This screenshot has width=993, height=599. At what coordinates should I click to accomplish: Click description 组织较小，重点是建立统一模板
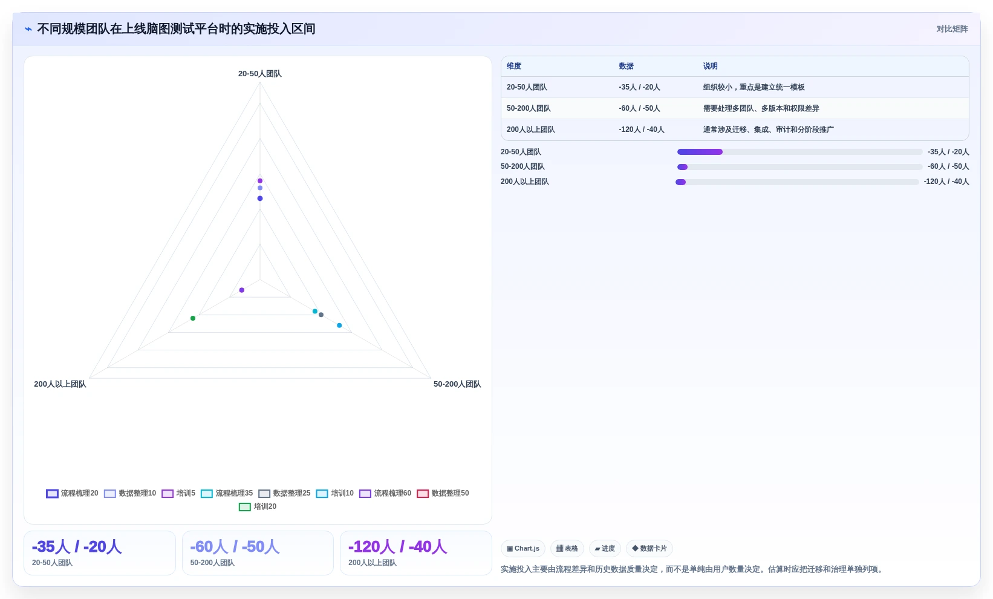coord(754,87)
